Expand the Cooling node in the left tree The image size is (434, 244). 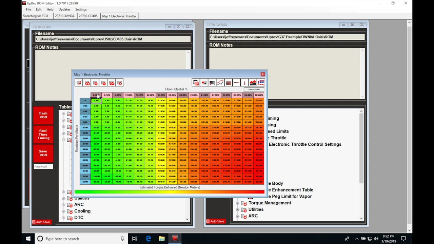point(63,211)
